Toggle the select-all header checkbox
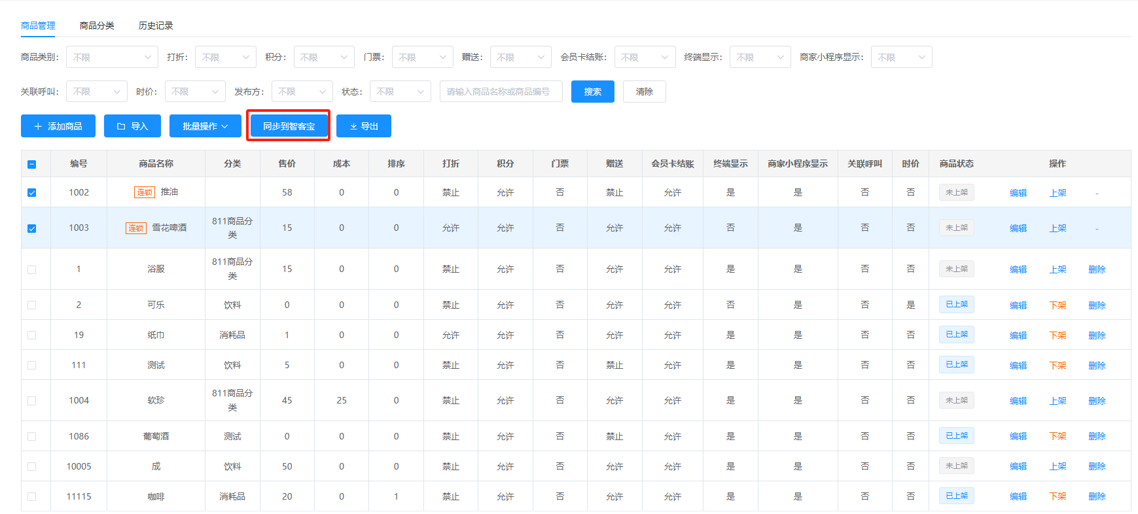1138x514 pixels. pyautogui.click(x=32, y=164)
